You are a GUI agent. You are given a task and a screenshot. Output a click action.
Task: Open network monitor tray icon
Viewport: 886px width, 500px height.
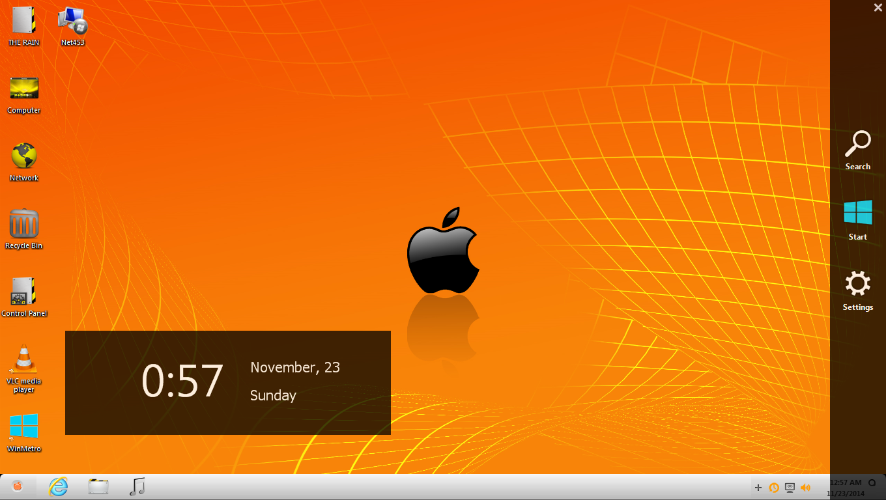(790, 487)
